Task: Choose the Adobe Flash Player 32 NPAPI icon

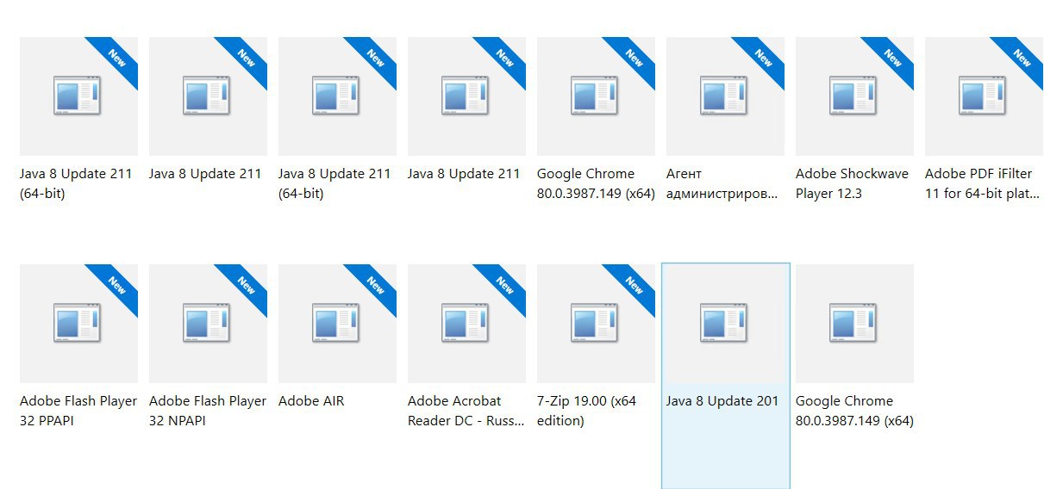Action: tap(208, 324)
